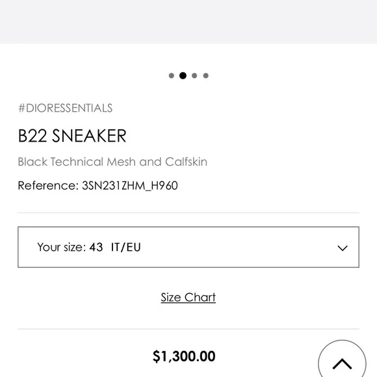Jump to the third carousel dot

point(194,76)
